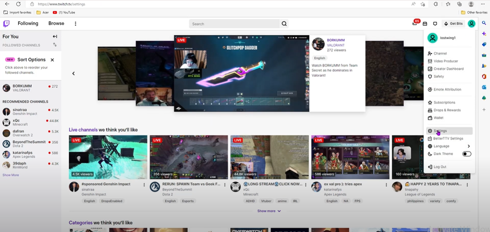Click the Get Bits button
Screen dimensions: 490x232
pyautogui.click(x=453, y=24)
